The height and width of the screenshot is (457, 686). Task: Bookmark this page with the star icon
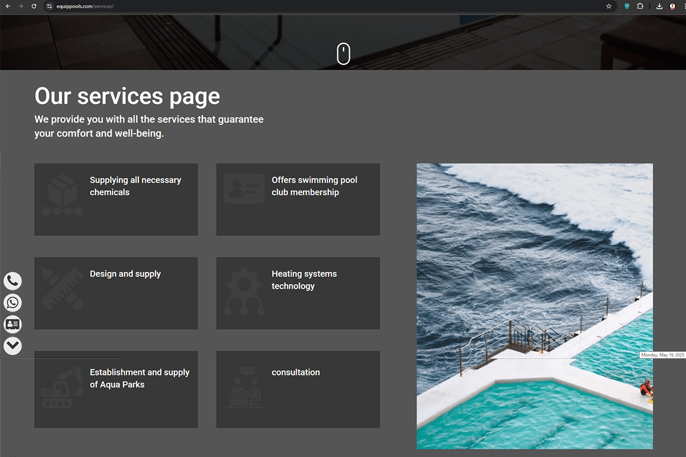[x=609, y=6]
